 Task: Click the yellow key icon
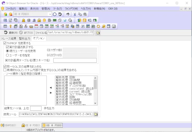(x=10, y=26)
